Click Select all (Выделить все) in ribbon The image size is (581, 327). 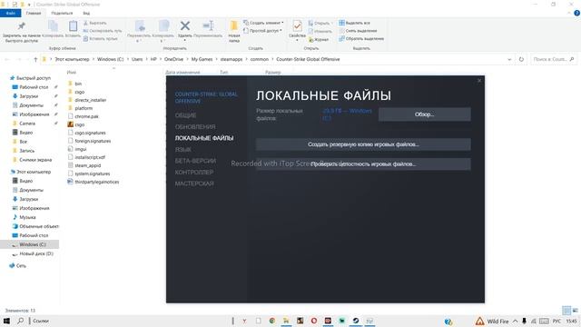coord(355,23)
